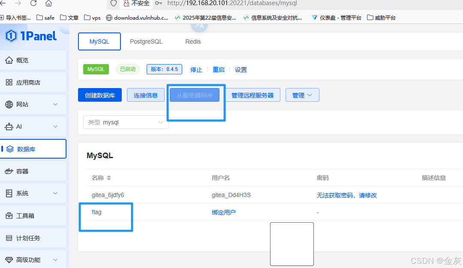Viewport: 463px width, 268px height.
Task: Sort the table by 名称 column
Action: 109,177
